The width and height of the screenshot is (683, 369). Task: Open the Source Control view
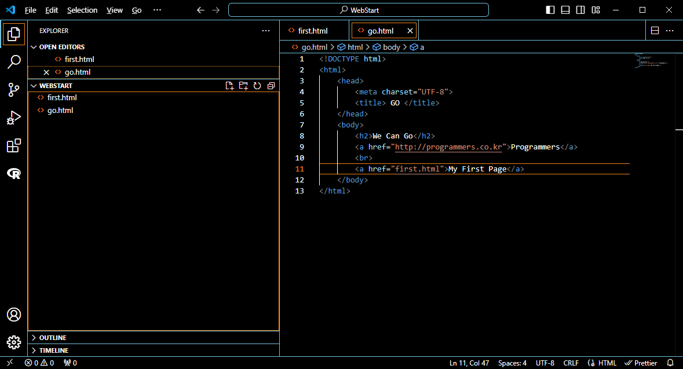[13, 90]
